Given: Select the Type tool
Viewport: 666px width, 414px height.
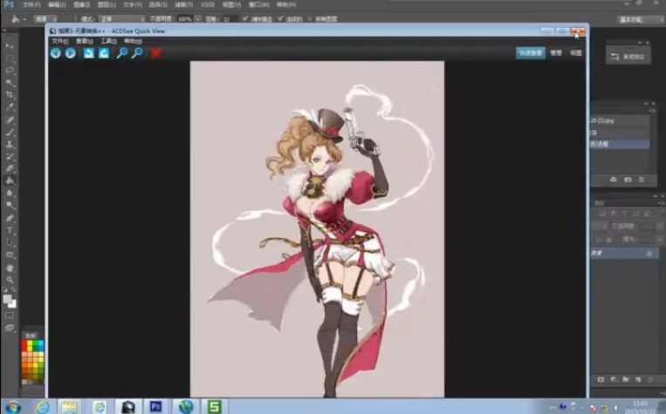Looking at the screenshot, I should pyautogui.click(x=10, y=230).
